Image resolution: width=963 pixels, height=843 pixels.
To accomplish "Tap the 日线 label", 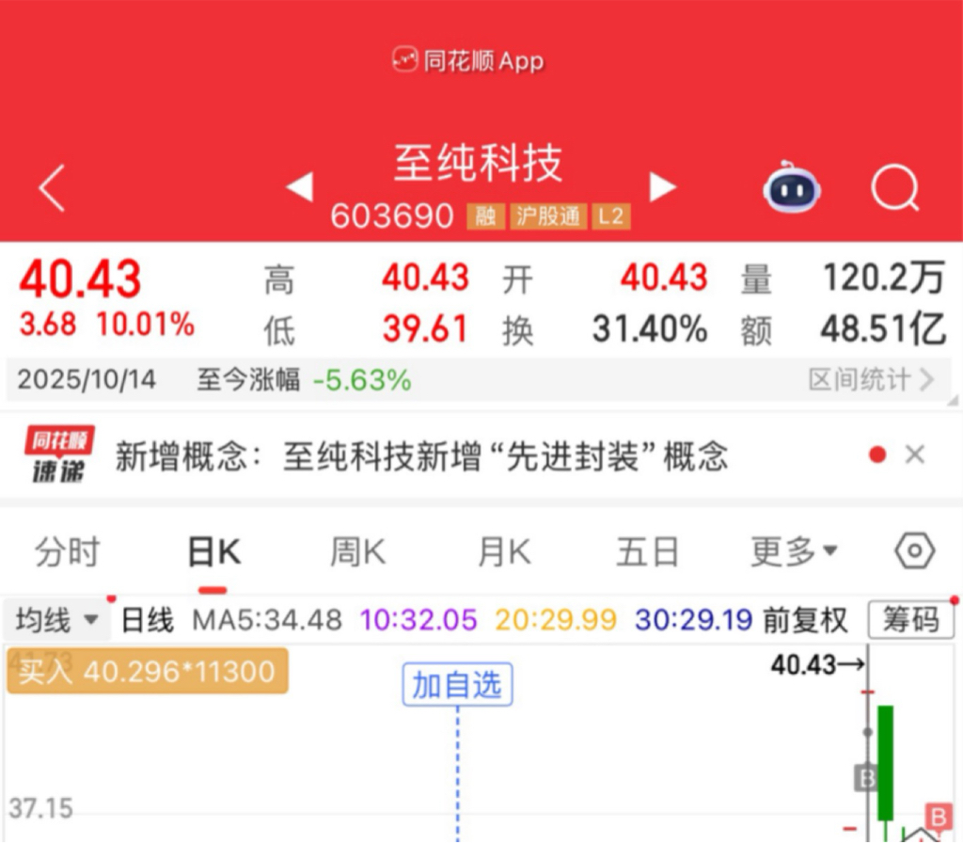I will (x=148, y=620).
